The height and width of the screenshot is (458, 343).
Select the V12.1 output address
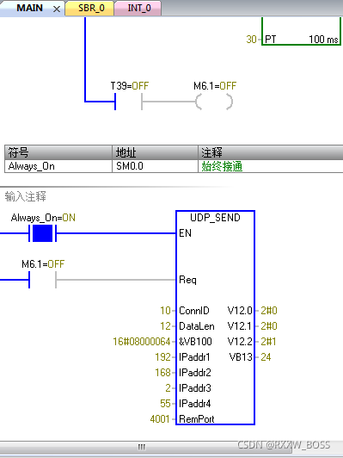pos(240,326)
